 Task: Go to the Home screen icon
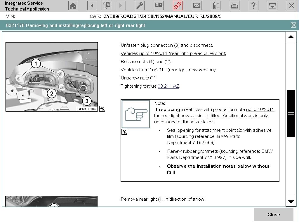pyautogui.click(x=73, y=6)
